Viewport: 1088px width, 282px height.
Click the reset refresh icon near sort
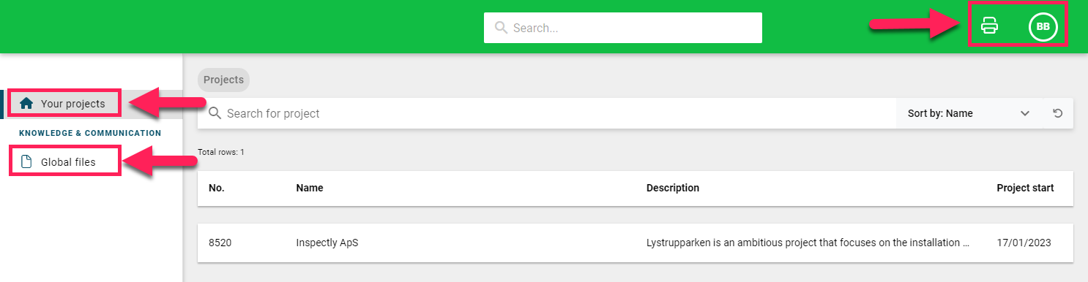point(1058,113)
